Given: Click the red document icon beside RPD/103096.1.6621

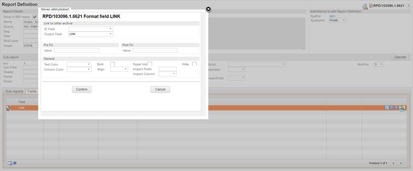Looking at the screenshot, I should 371,6.
